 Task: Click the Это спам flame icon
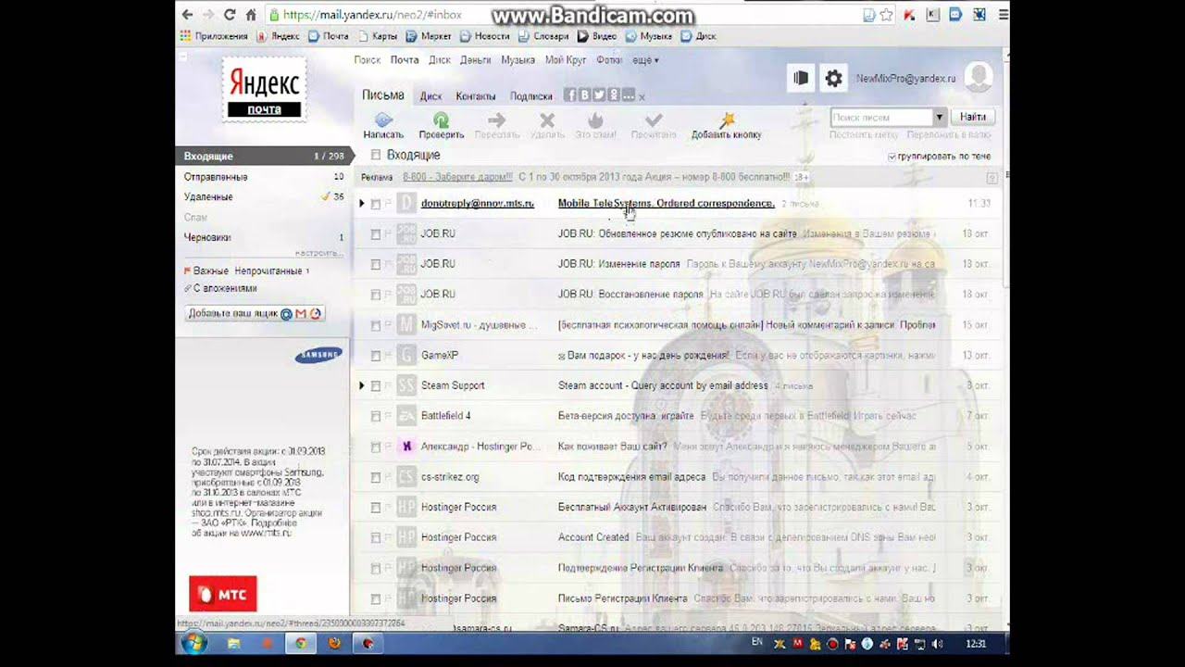coord(595,120)
